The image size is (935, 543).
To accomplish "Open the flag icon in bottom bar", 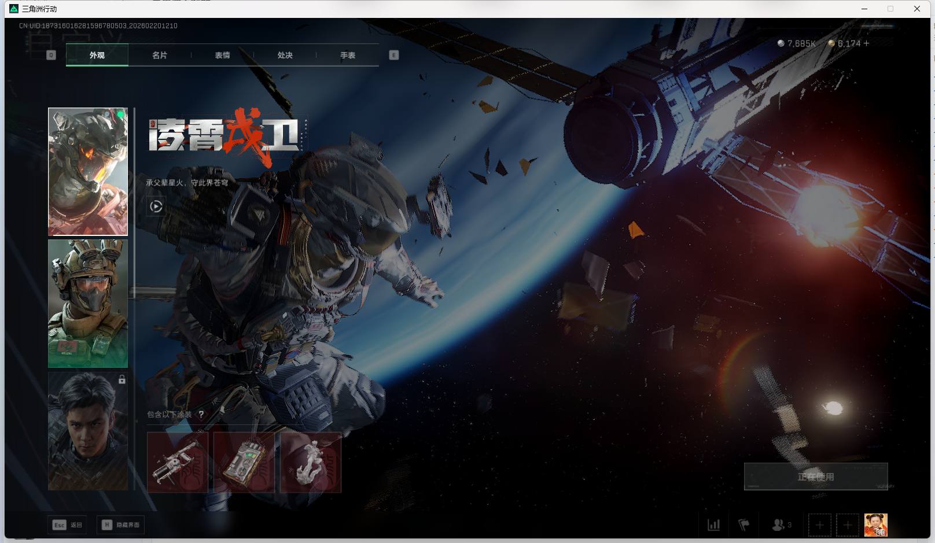I will tap(744, 525).
